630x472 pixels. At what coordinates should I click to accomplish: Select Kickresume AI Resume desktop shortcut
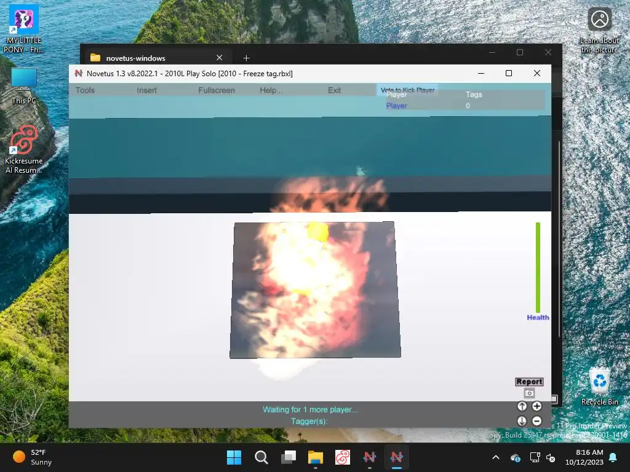[24, 149]
